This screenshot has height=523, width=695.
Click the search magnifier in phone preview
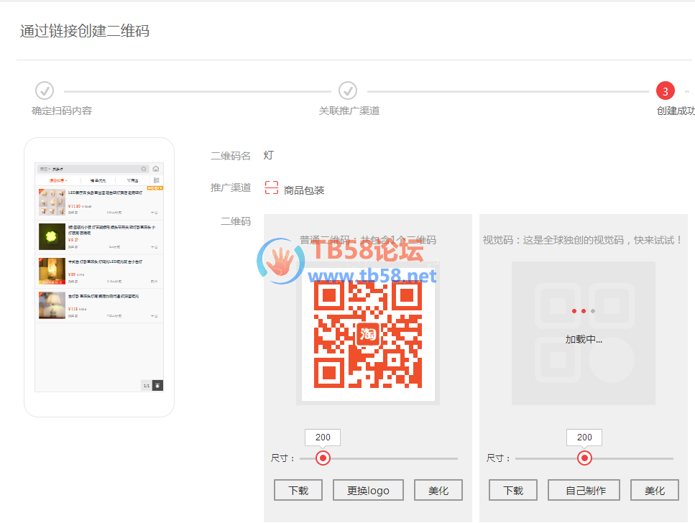click(144, 169)
